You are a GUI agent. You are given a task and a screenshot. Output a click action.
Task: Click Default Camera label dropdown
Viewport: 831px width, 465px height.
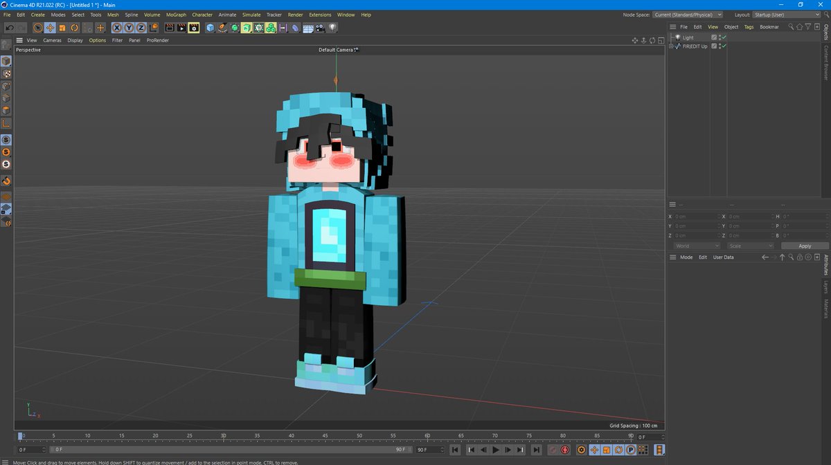pos(339,50)
